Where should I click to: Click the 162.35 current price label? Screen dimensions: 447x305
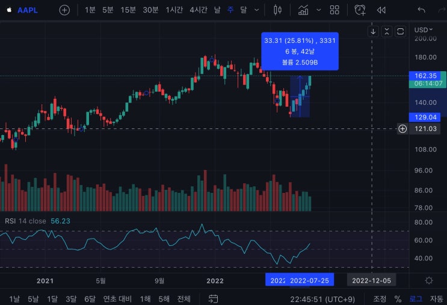(425, 76)
